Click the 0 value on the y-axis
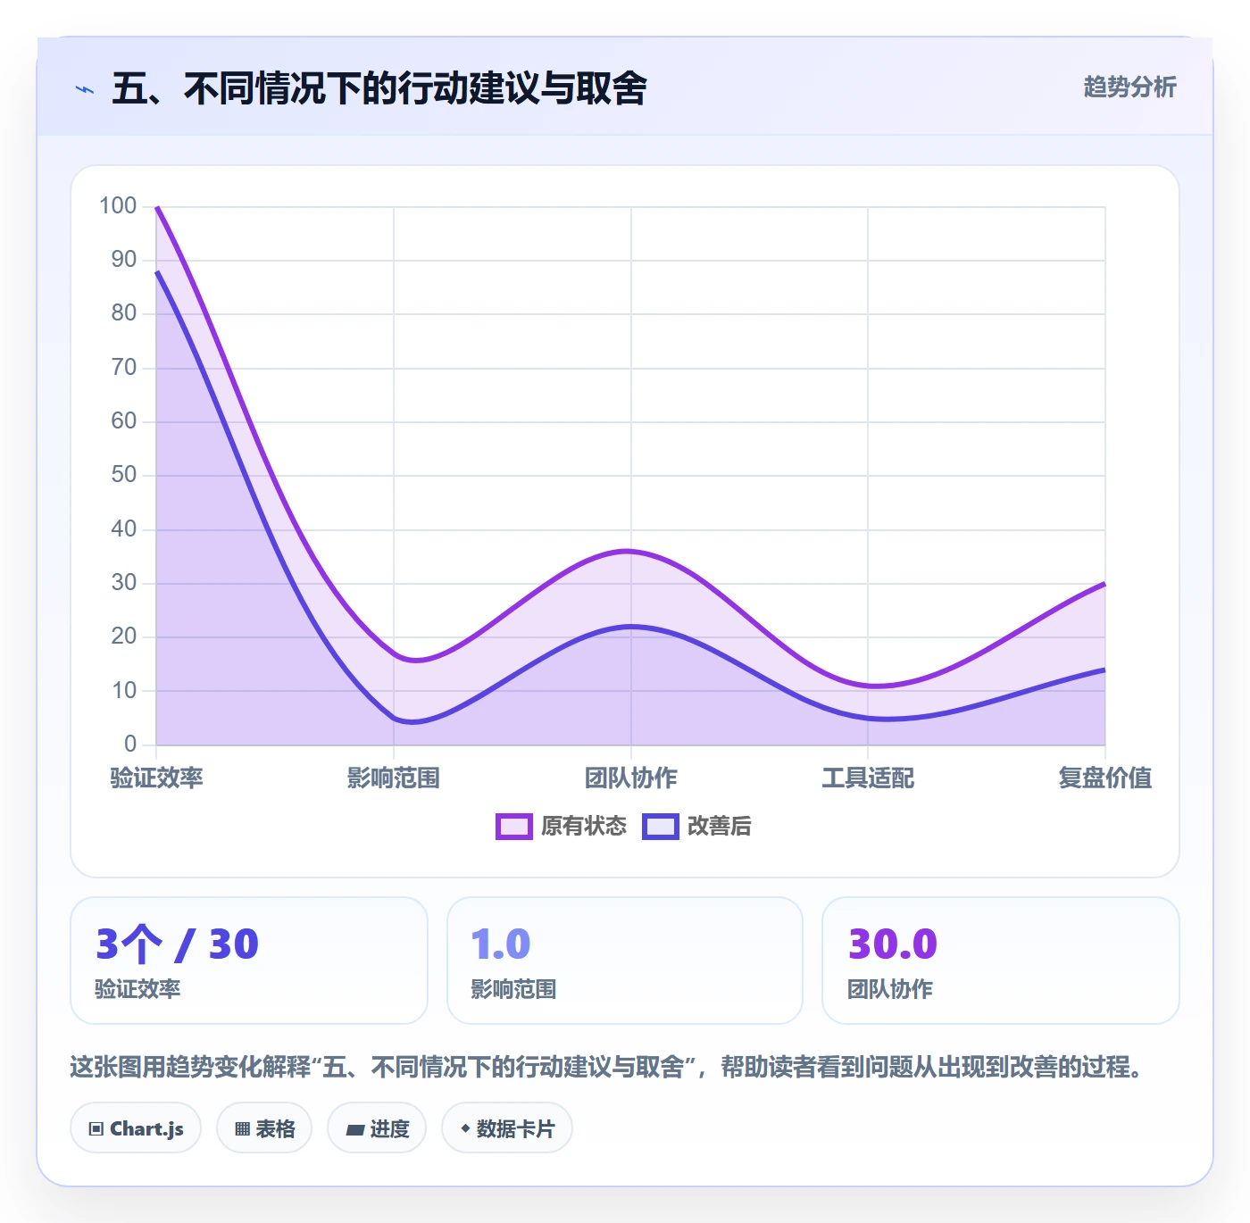 point(130,744)
